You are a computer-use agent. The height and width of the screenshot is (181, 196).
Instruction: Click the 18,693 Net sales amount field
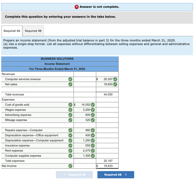click(107, 84)
